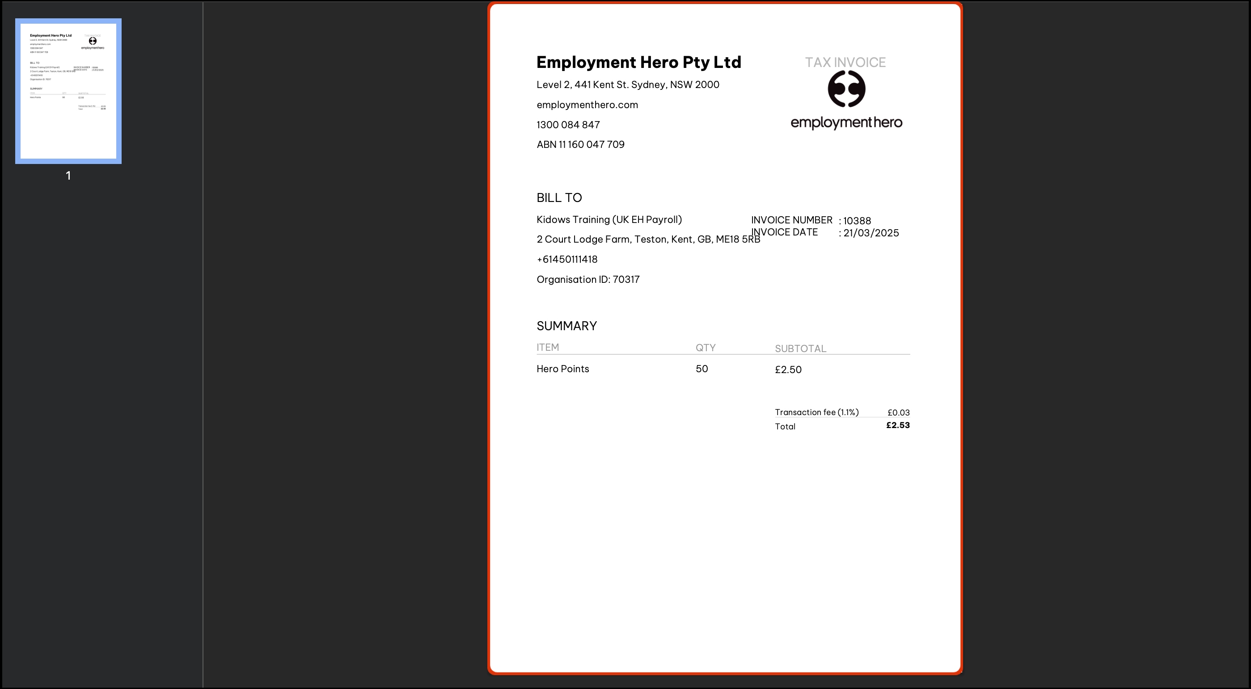
Task: Click the Organisation ID: 70317 line
Action: tap(587, 279)
